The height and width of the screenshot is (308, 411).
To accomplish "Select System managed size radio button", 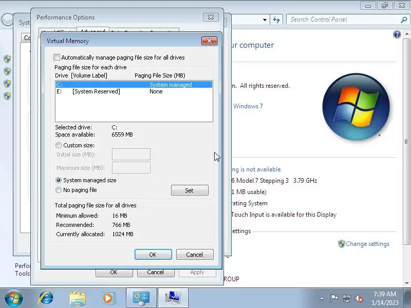I will 59,180.
